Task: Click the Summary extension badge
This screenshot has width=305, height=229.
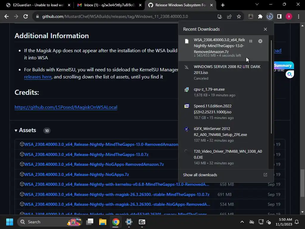Action: pos(283,65)
